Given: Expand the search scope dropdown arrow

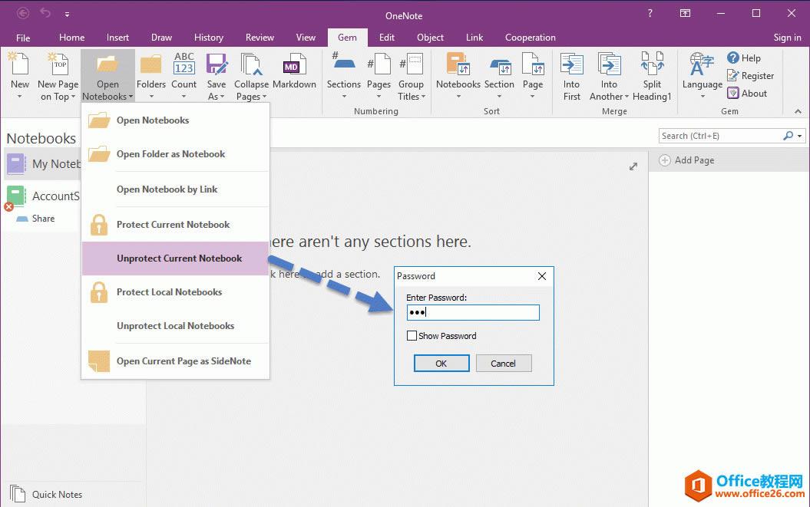Looking at the screenshot, I should click(800, 136).
